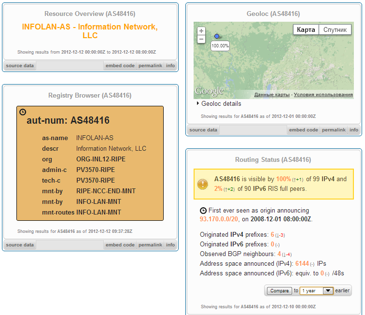Follow the ORG-INL12-RIPE org link

(101, 159)
